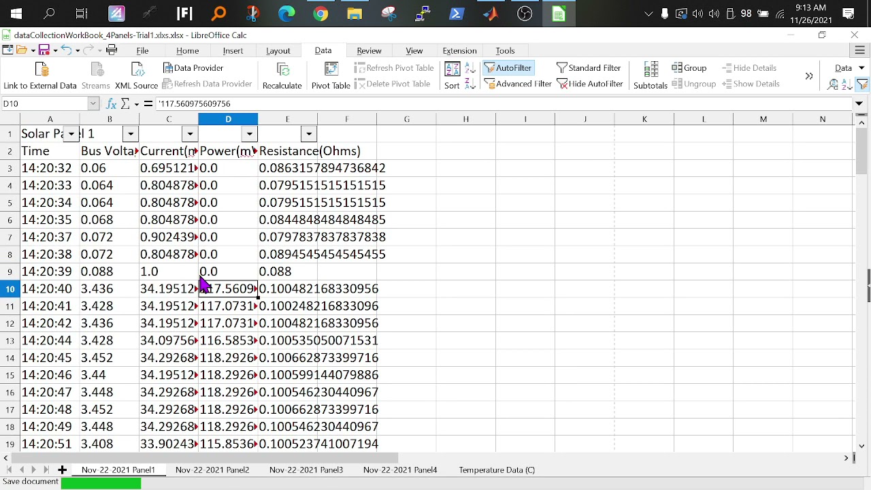
Task: Open Microsoft Edge from the taskbar
Action: (286, 14)
